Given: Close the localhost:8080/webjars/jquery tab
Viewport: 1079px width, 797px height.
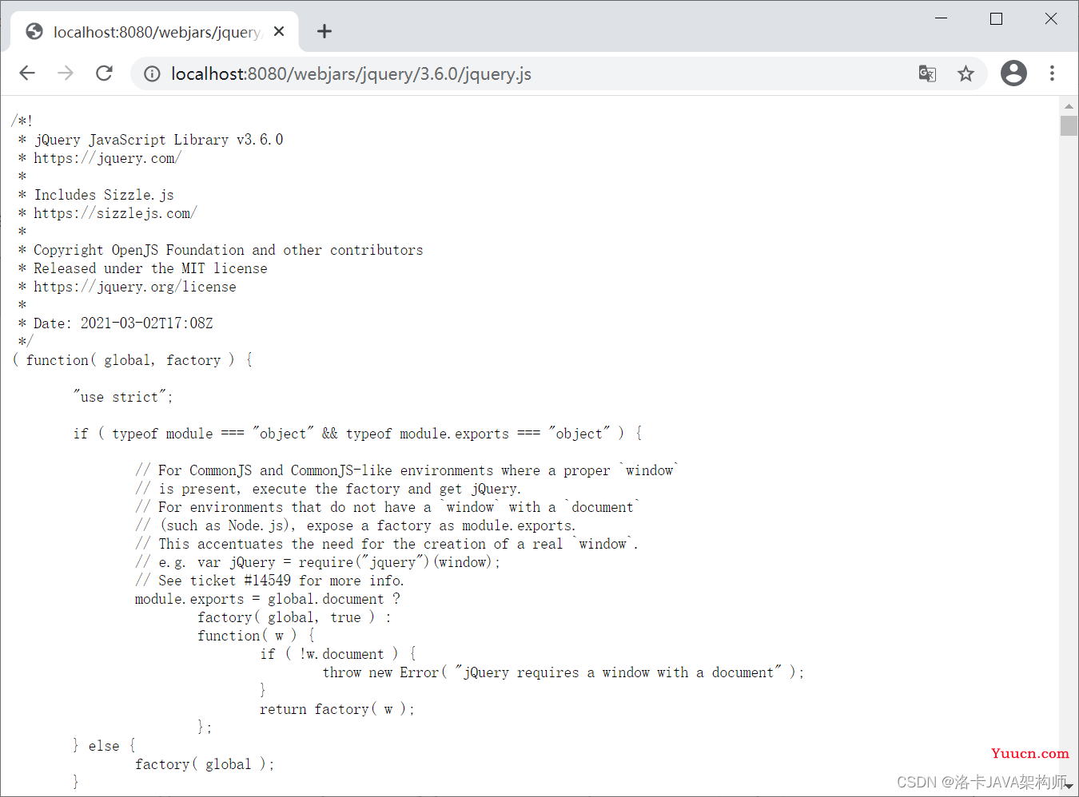Looking at the screenshot, I should (x=279, y=31).
